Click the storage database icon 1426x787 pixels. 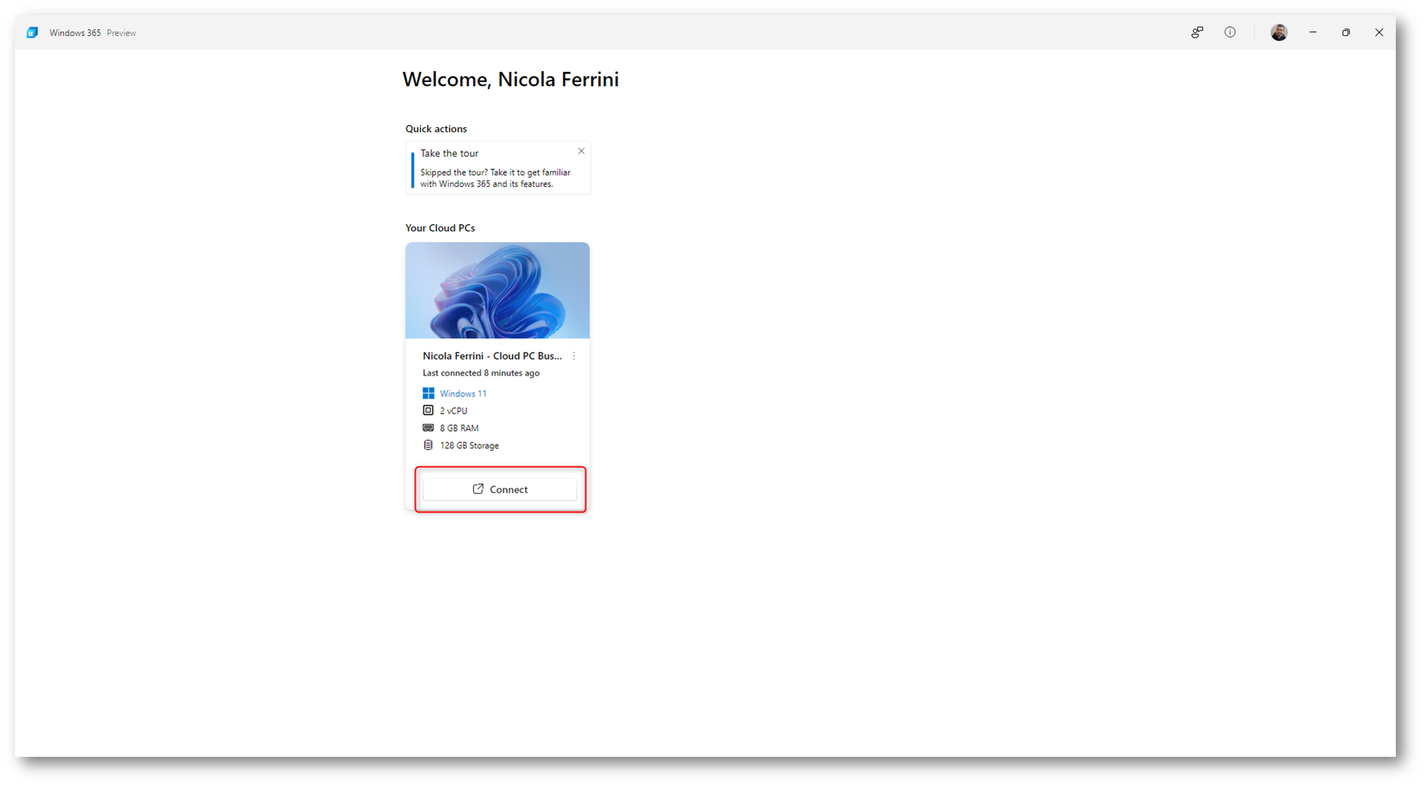click(x=428, y=445)
